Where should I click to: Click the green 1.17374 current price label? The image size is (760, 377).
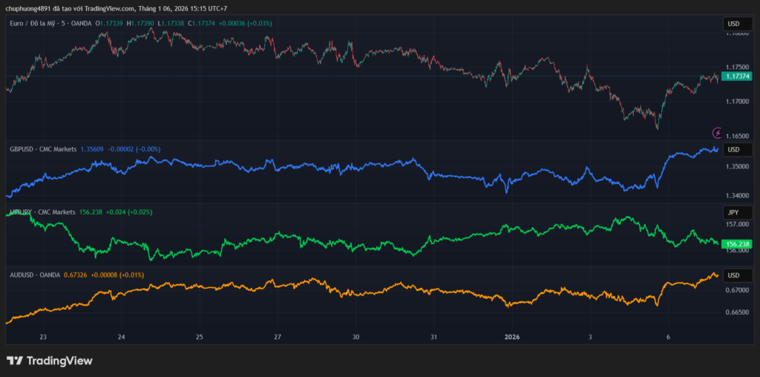[737, 76]
